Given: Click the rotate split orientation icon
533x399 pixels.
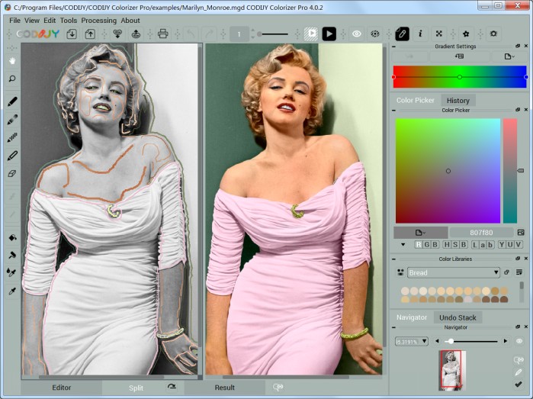Looking at the screenshot, I should [172, 387].
